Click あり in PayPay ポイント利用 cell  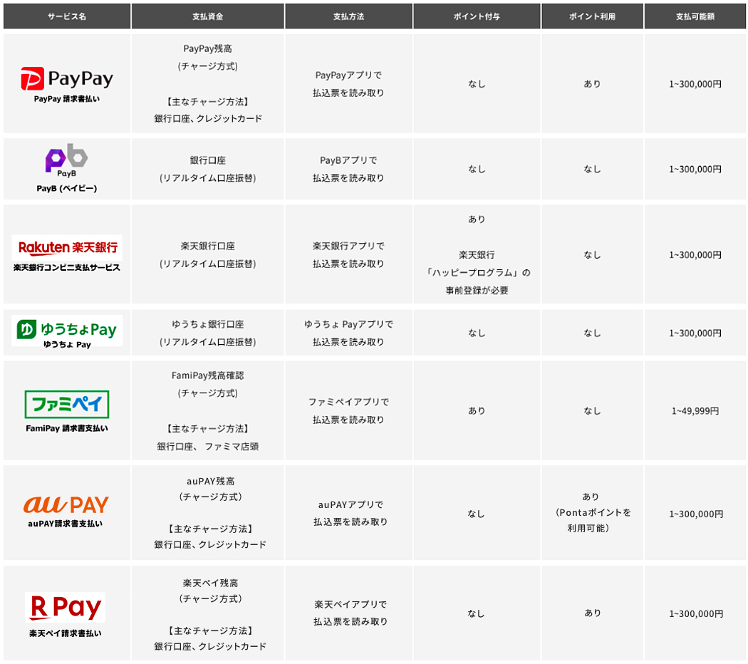click(592, 84)
